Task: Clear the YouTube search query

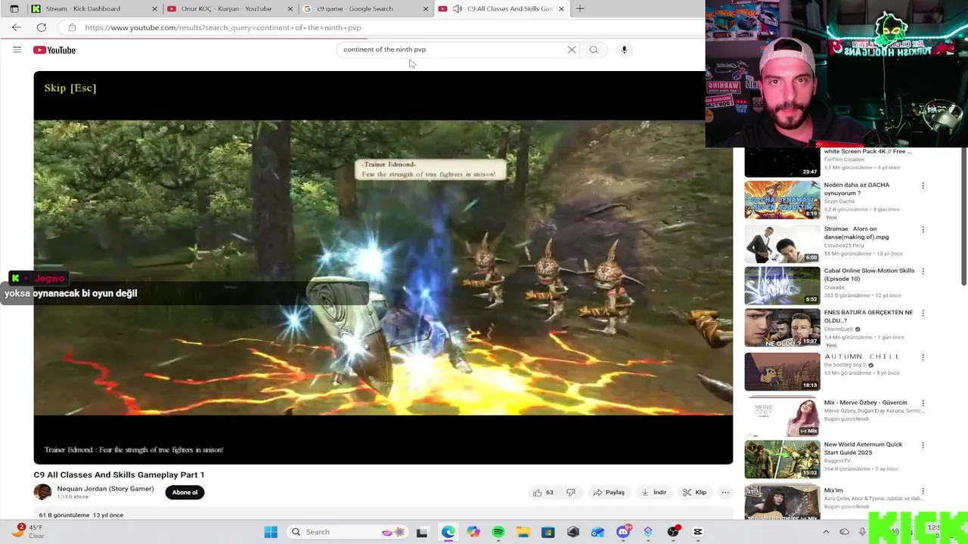Action: tap(572, 50)
